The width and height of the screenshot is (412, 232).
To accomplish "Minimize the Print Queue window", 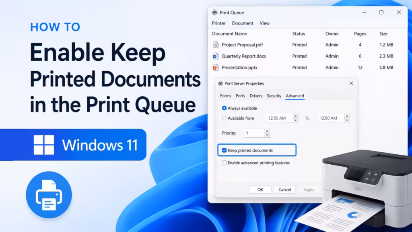I will coord(364,12).
